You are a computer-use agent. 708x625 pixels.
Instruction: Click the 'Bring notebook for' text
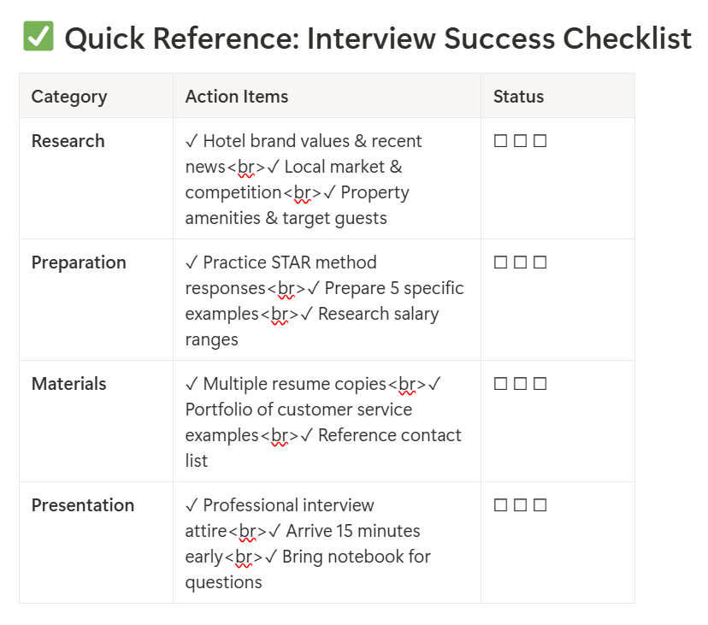356,557
